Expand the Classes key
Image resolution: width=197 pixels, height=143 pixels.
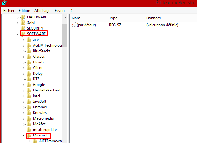[23, 57]
